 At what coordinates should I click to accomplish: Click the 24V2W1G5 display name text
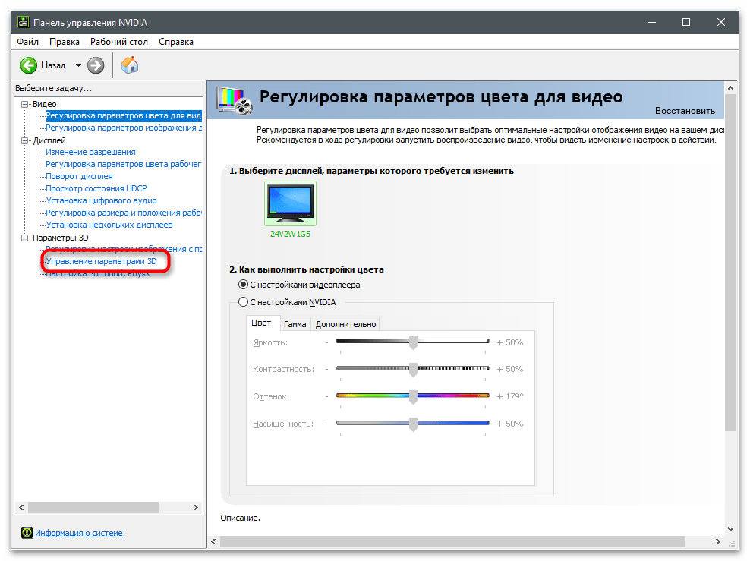(x=290, y=234)
